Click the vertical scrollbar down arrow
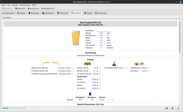 pos(180,105)
